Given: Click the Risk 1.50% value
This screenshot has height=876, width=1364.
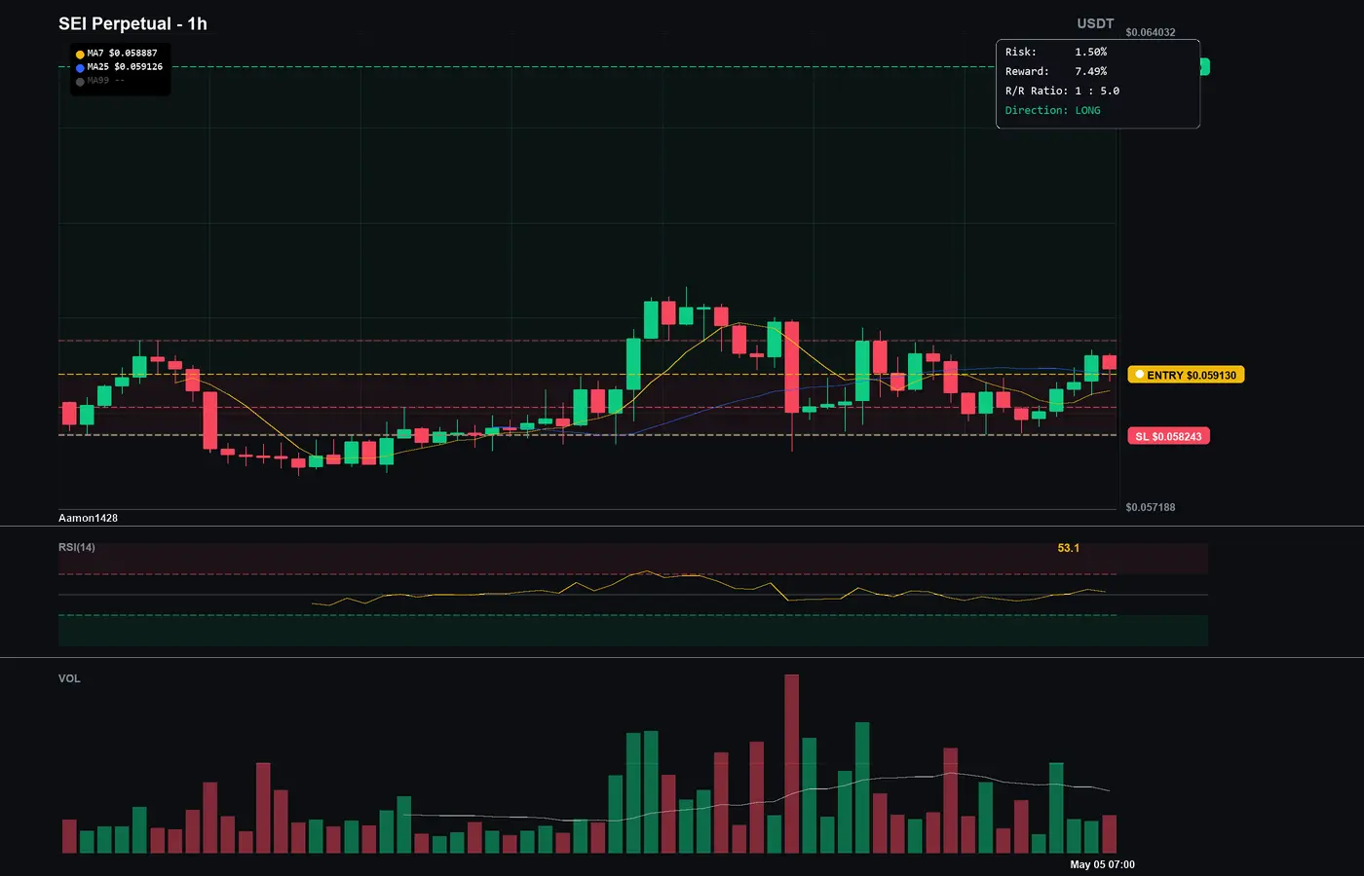Looking at the screenshot, I should [1090, 52].
